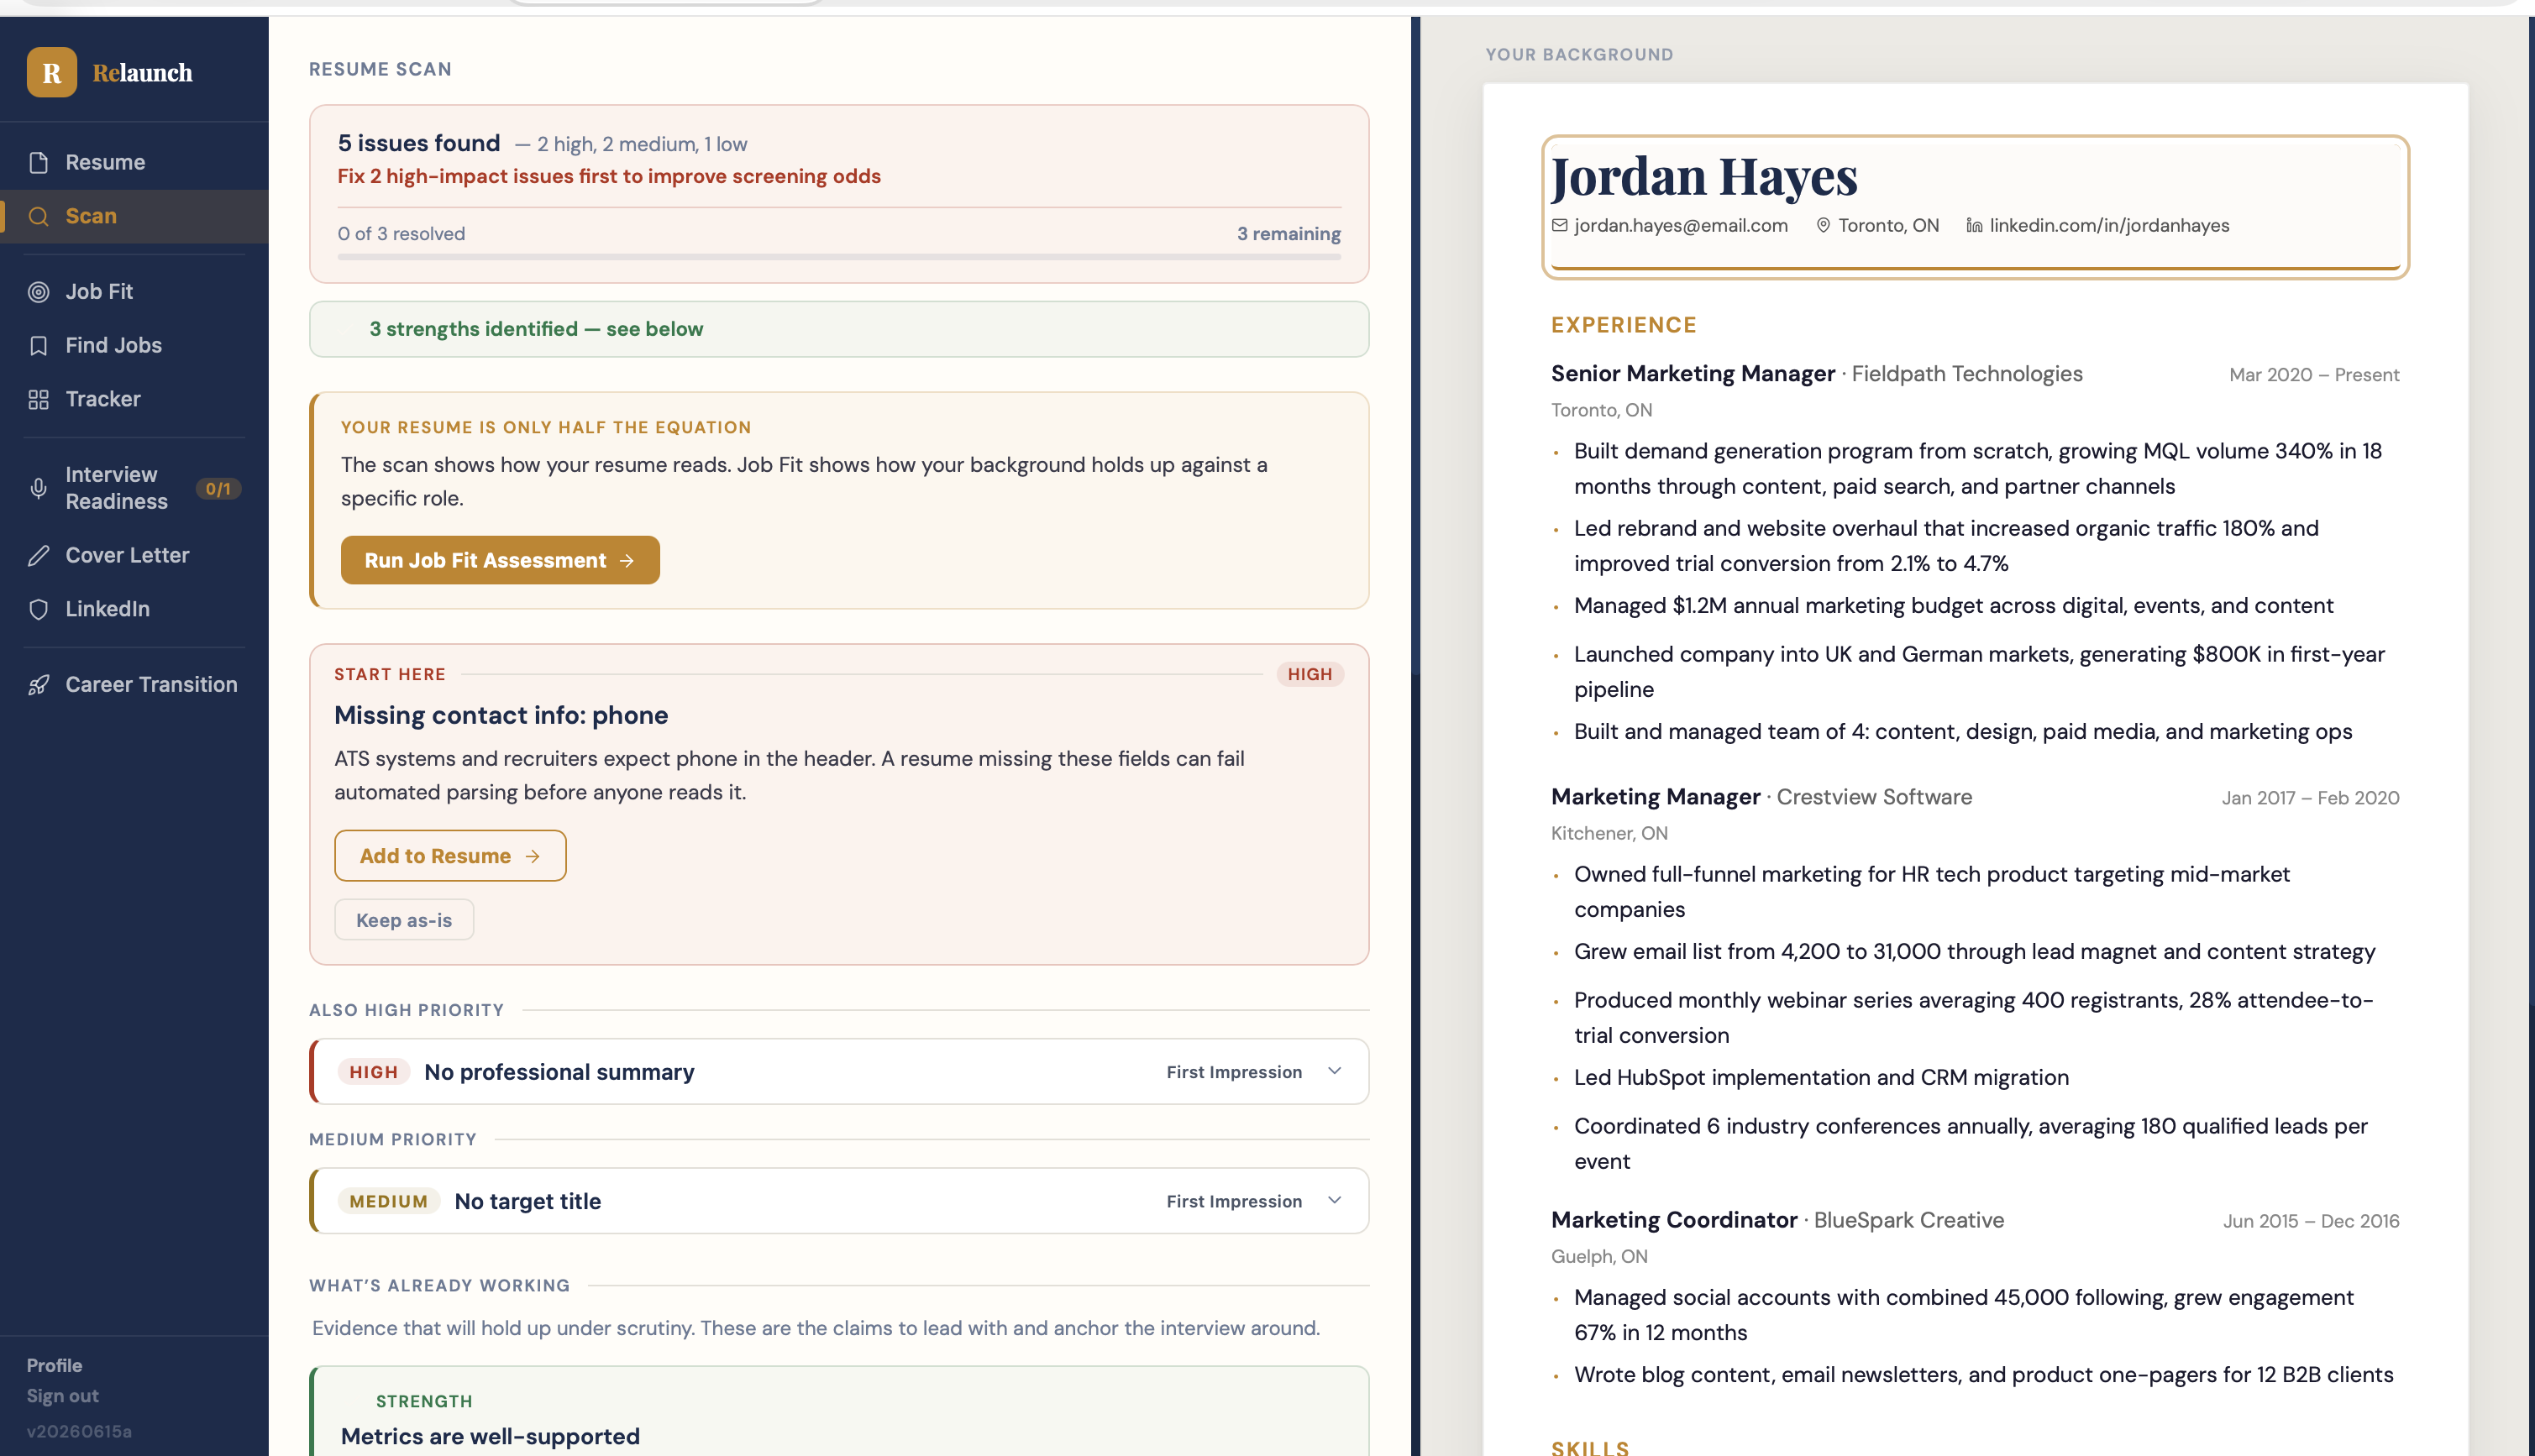Open the No professional summary issue row

(839, 1071)
